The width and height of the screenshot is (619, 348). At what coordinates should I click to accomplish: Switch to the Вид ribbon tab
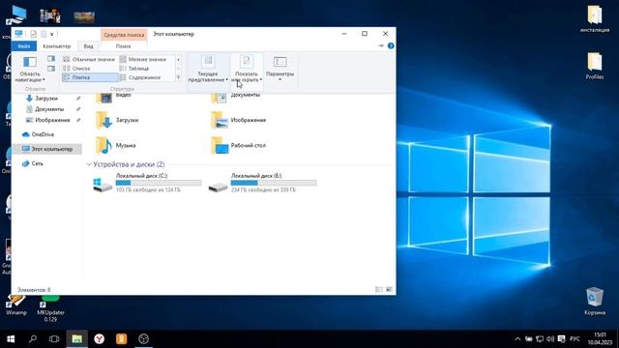pyautogui.click(x=88, y=46)
